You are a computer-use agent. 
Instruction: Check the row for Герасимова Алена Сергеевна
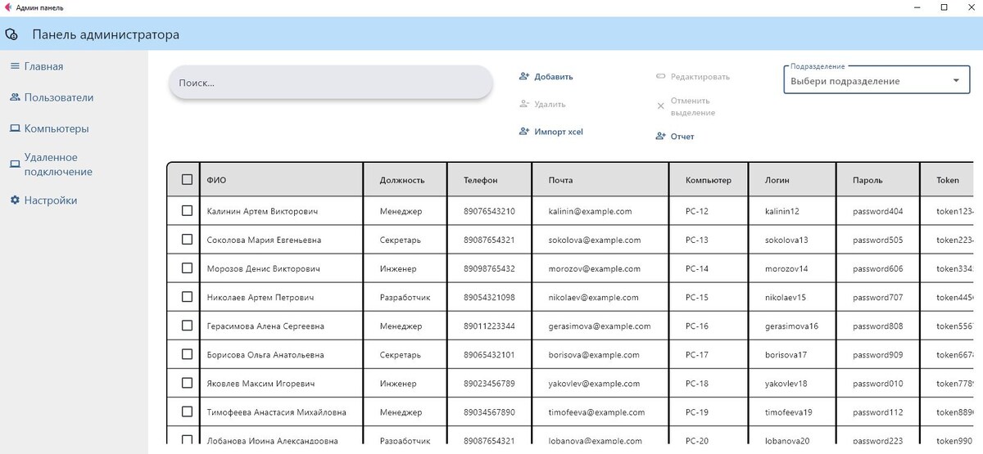187,326
